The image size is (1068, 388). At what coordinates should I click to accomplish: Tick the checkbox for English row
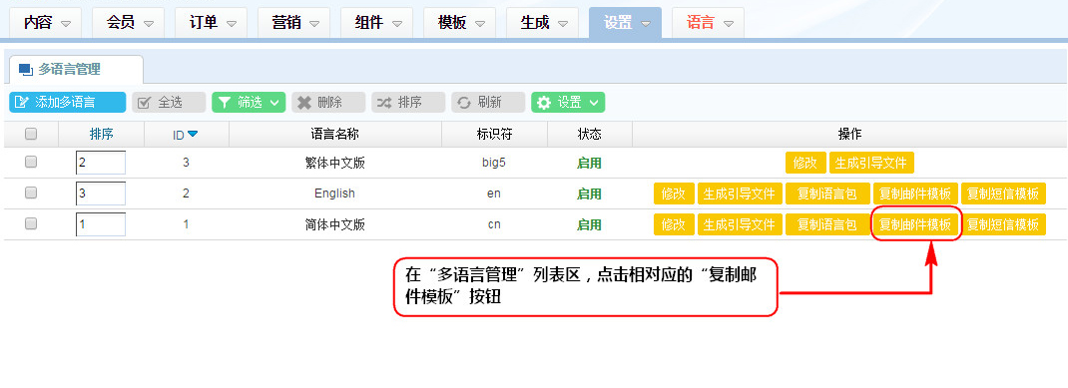click(x=31, y=193)
